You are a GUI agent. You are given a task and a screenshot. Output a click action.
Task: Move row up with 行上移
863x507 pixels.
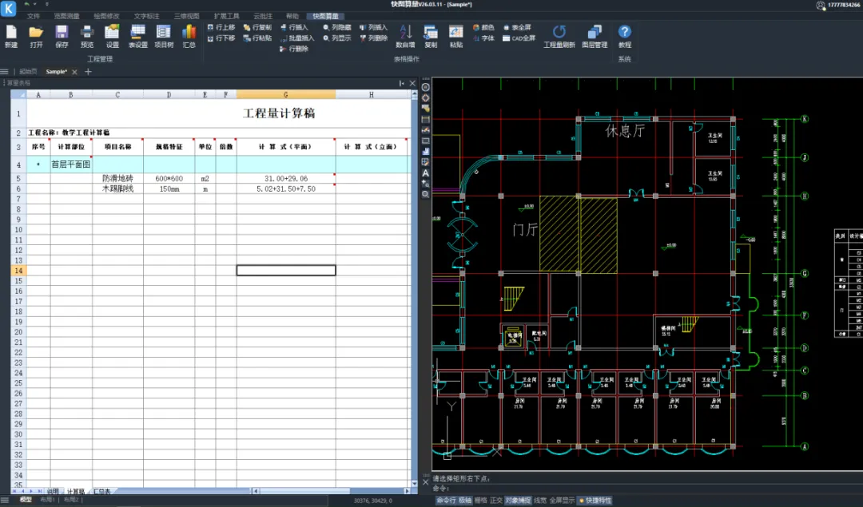point(221,27)
